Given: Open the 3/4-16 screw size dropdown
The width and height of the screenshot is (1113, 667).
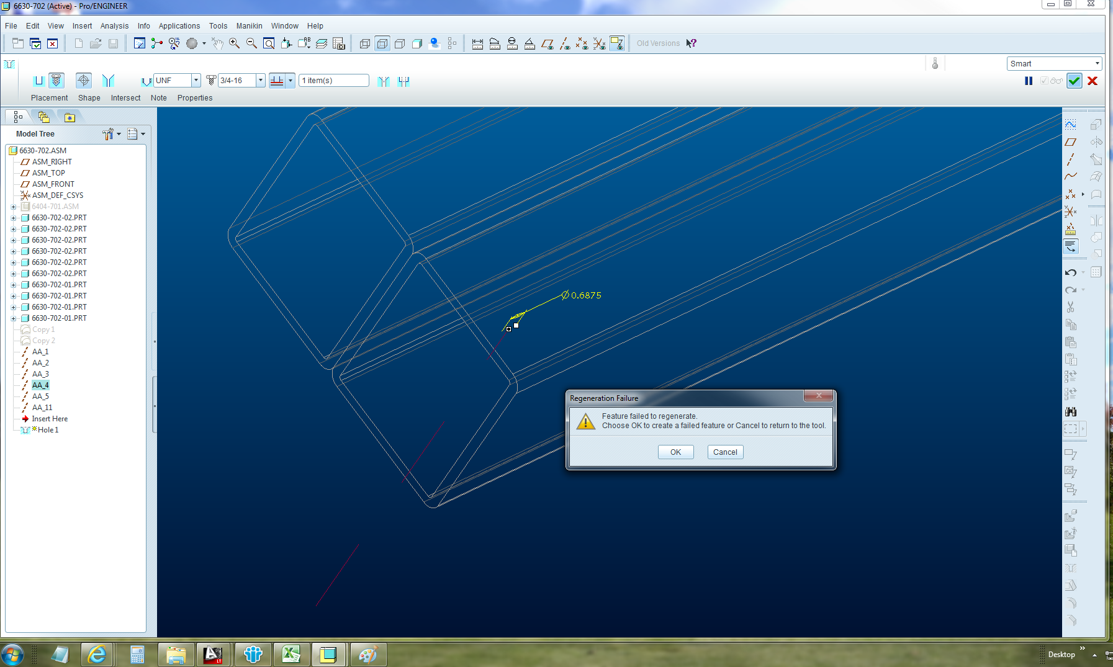Looking at the screenshot, I should point(261,81).
